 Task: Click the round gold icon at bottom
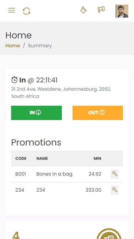(109, 234)
